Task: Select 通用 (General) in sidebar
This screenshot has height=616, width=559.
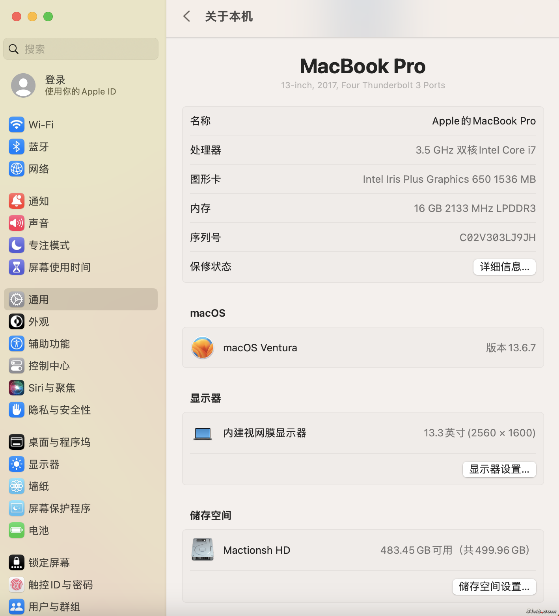Action: 81,300
